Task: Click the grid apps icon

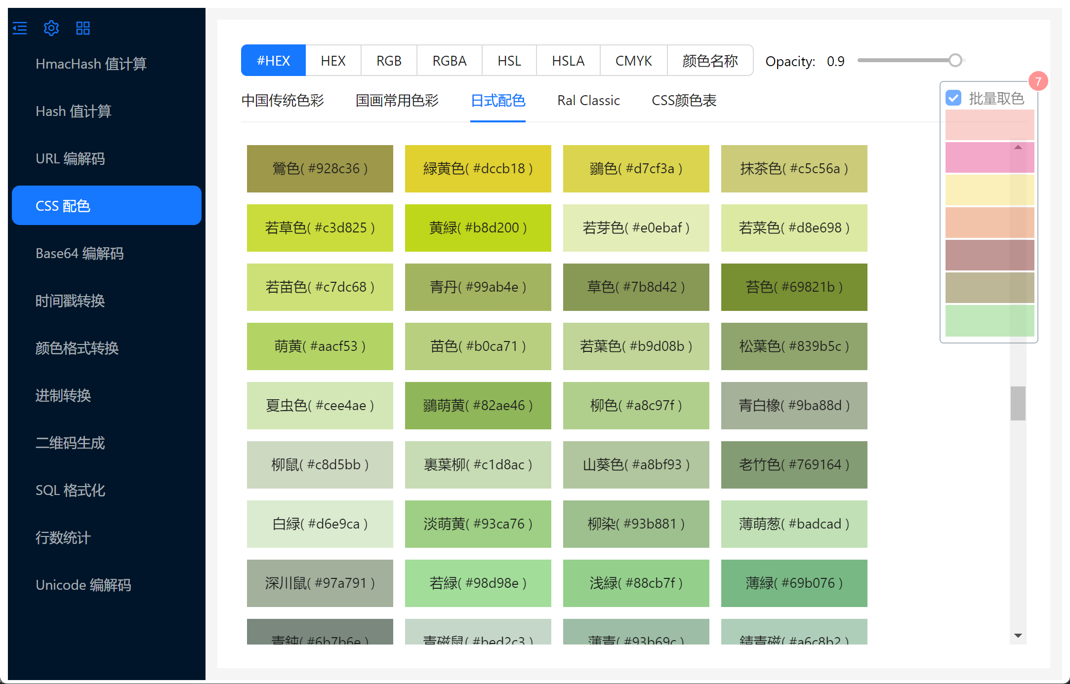Action: [x=83, y=28]
